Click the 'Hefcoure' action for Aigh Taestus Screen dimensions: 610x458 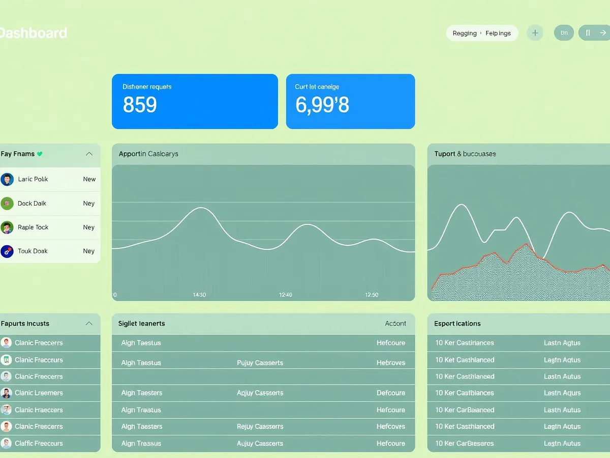point(390,342)
